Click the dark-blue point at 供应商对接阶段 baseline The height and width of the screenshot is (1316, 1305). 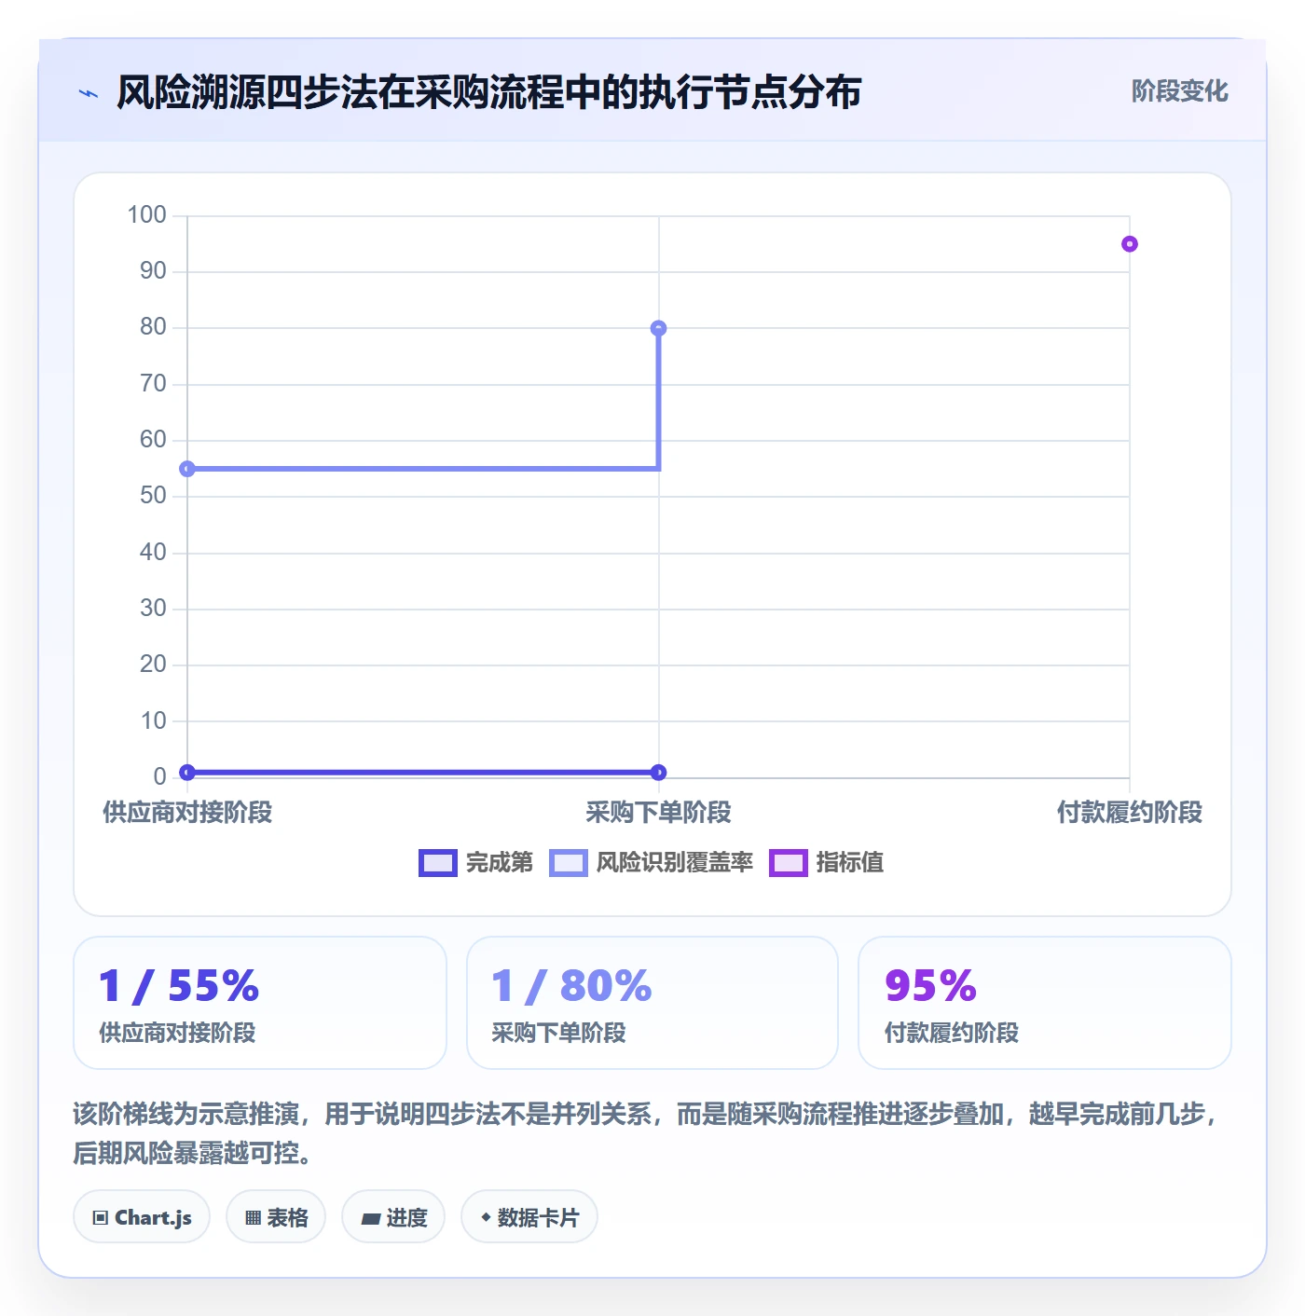point(187,772)
